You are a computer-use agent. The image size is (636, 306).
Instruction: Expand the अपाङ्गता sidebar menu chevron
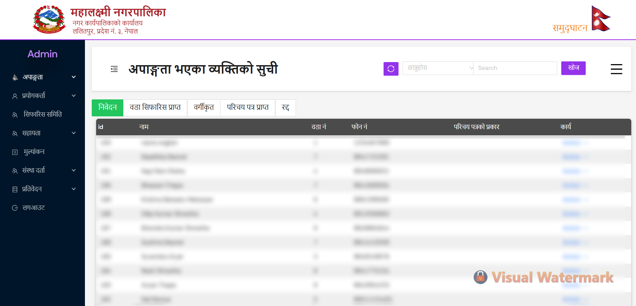coord(74,77)
